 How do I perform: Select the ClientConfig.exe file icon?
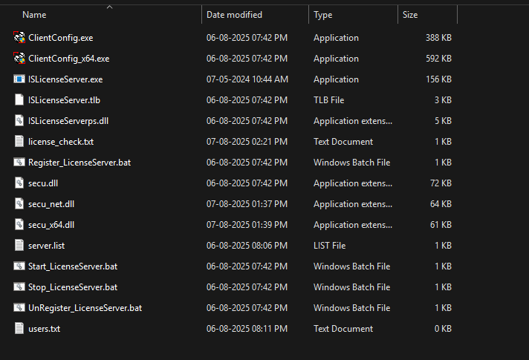pos(19,37)
